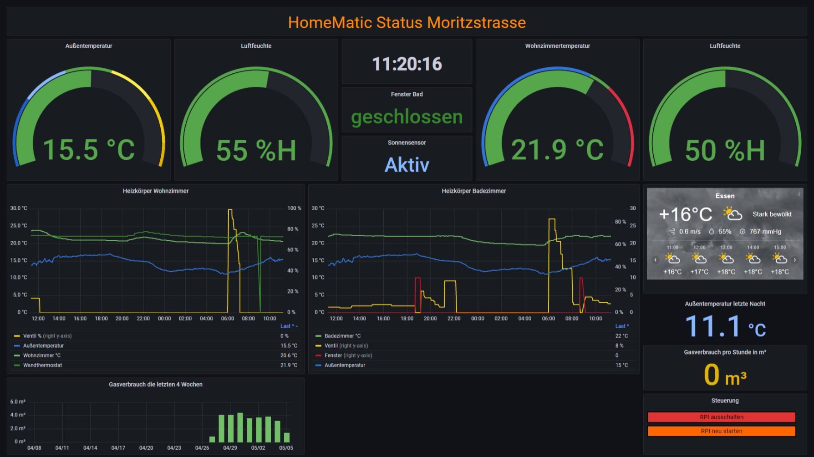Click the current weather sun-cloud icon
The width and height of the screenshot is (814, 457).
[733, 213]
